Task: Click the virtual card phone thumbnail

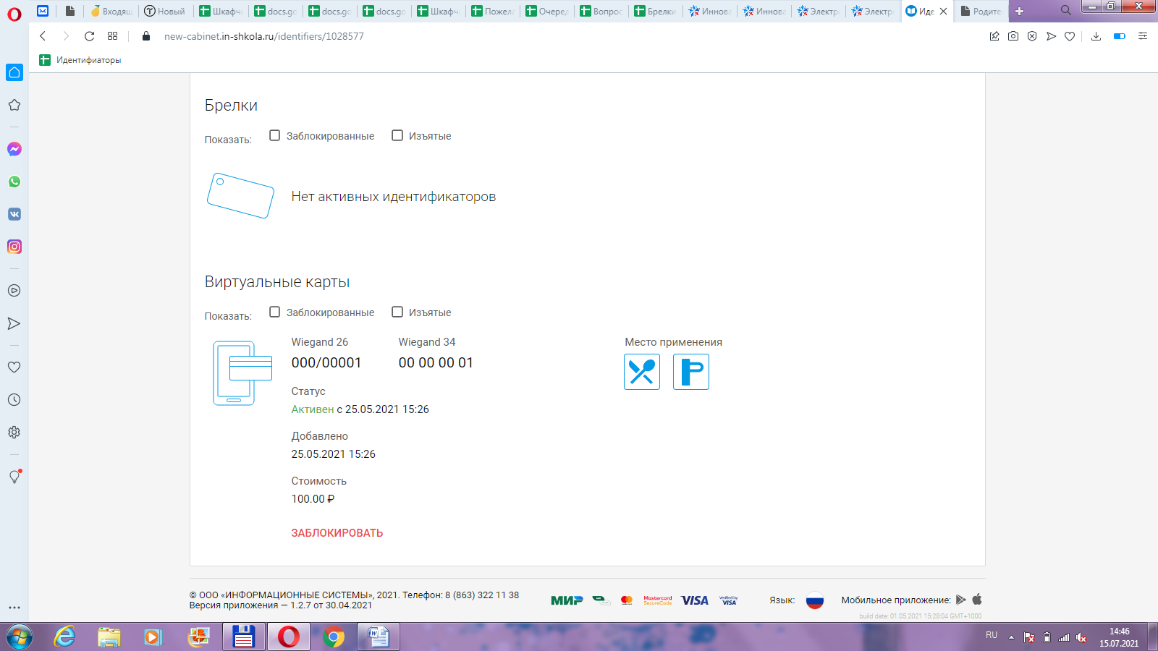Action: (242, 373)
